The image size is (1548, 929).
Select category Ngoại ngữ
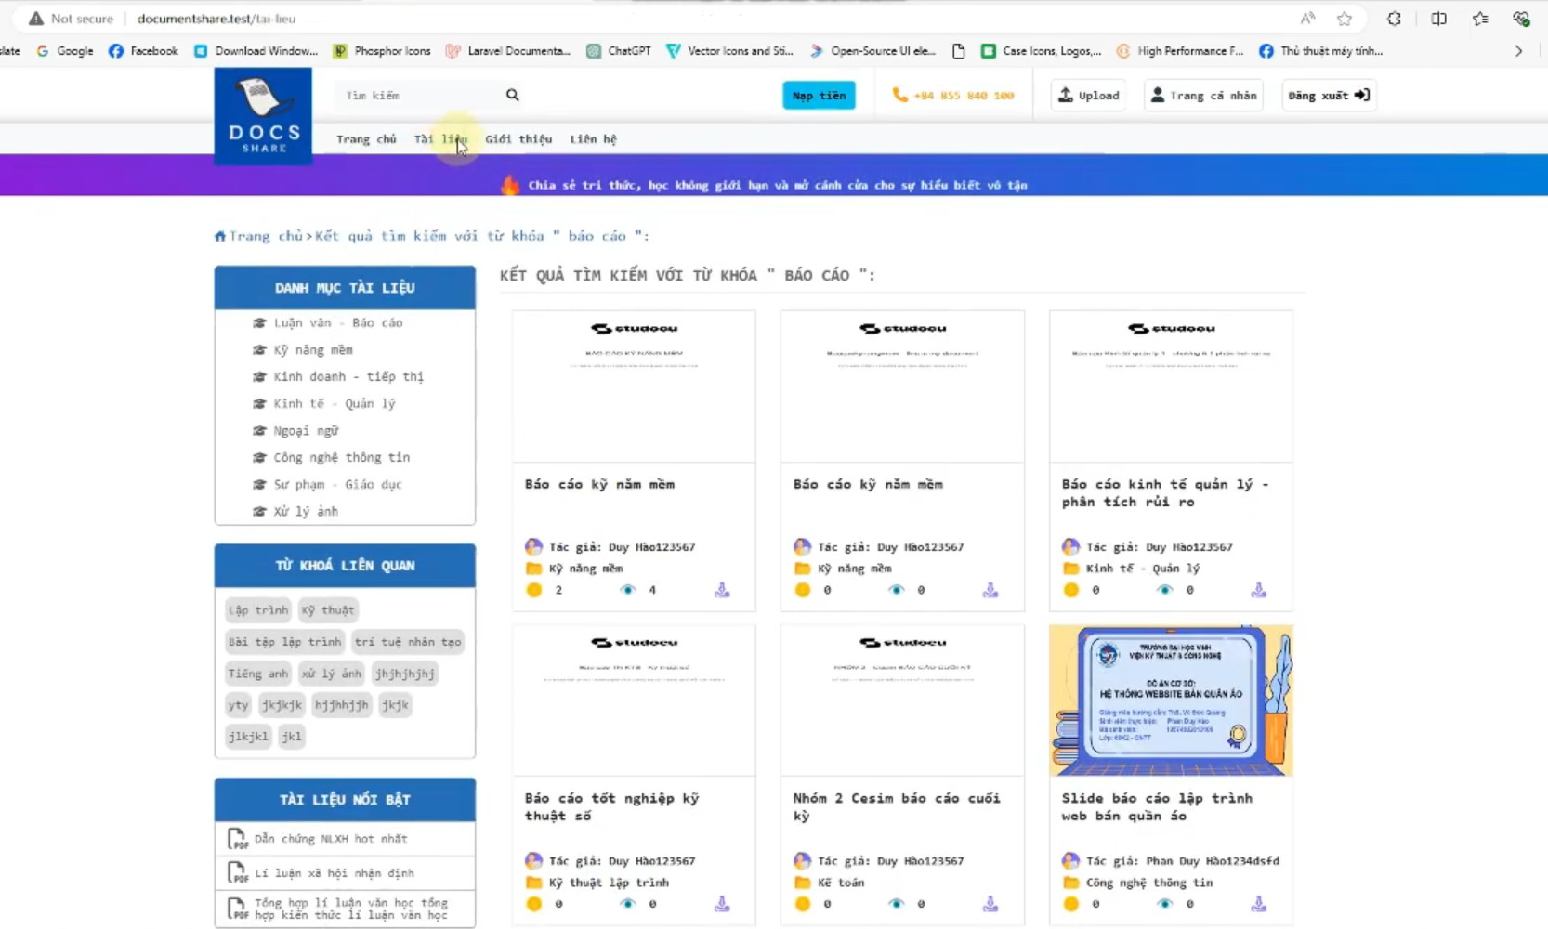(x=306, y=431)
